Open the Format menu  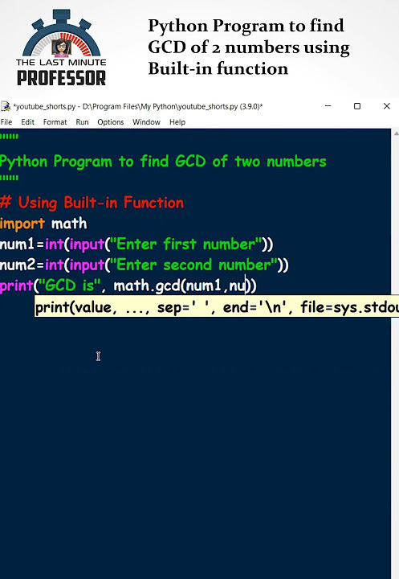[55, 122]
